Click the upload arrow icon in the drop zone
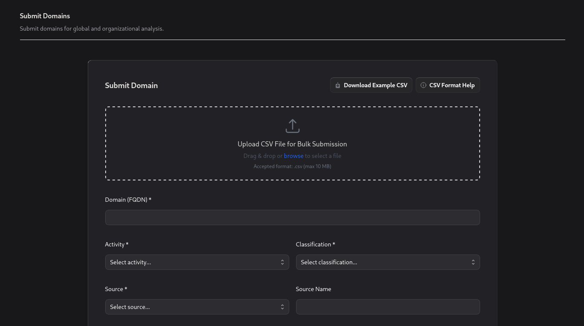584x326 pixels. 292,126
